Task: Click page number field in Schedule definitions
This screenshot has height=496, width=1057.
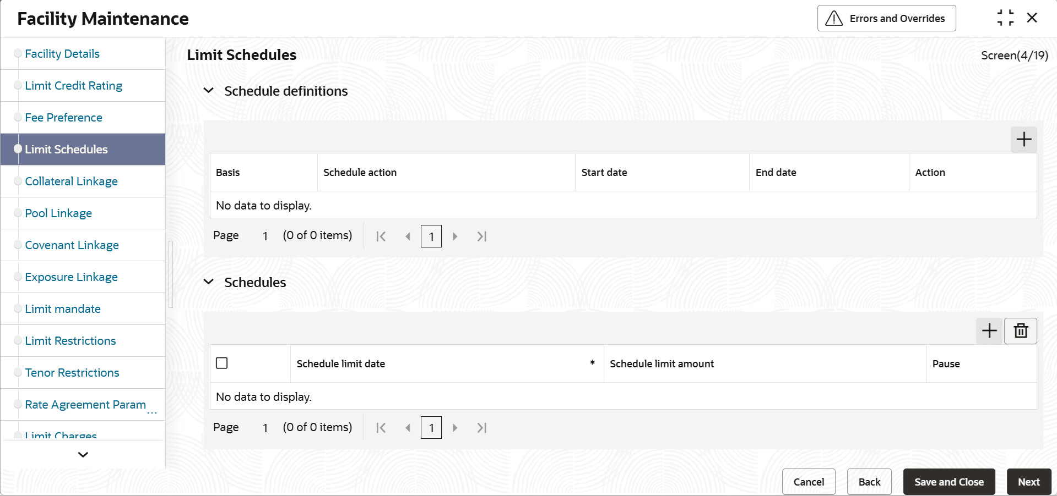Action: point(431,236)
